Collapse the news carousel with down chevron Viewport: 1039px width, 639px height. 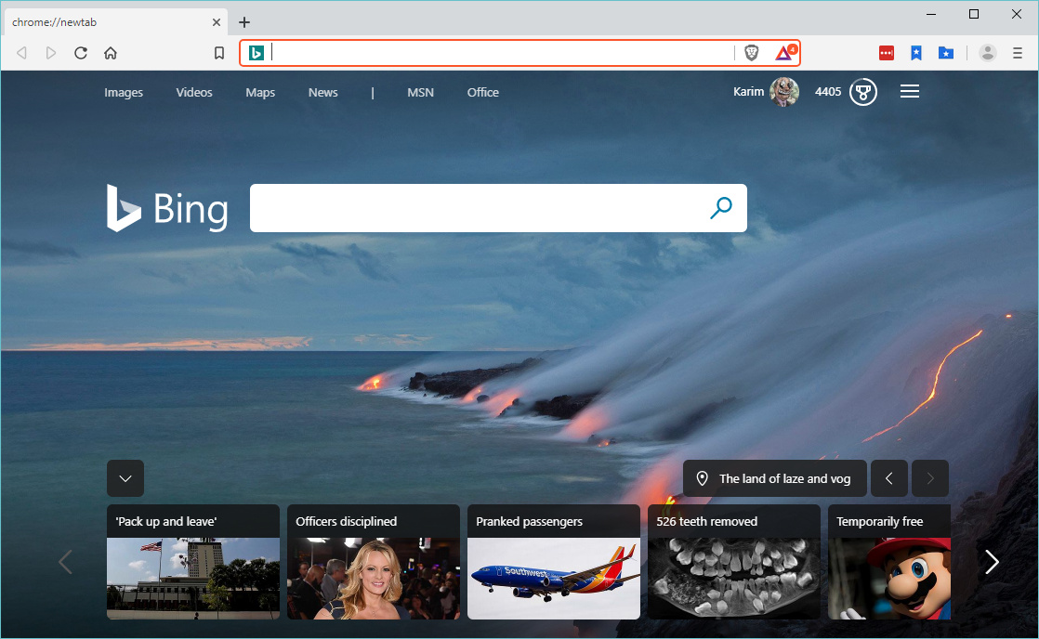125,478
